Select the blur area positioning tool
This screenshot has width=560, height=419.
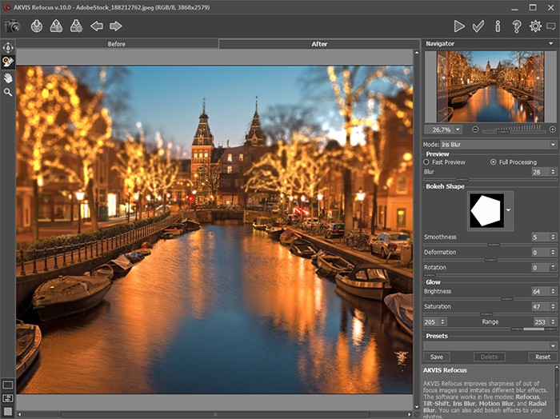point(8,47)
